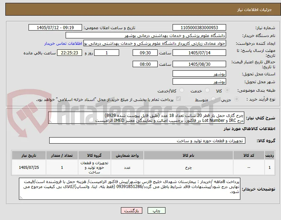This screenshot has height=220, width=281.
Task: Click the تعداد / مقدار column header
Action: pos(62,155)
